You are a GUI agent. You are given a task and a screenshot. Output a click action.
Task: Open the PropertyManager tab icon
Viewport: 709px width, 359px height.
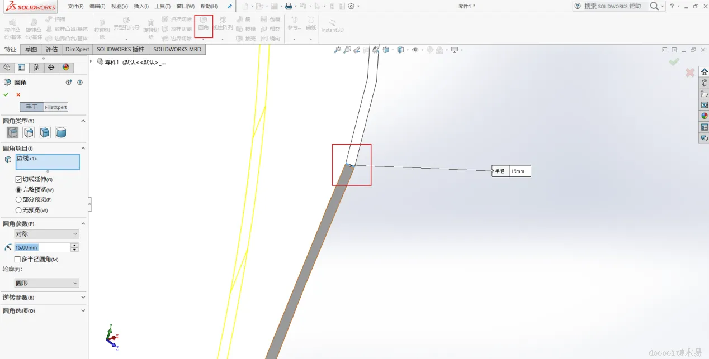point(21,68)
